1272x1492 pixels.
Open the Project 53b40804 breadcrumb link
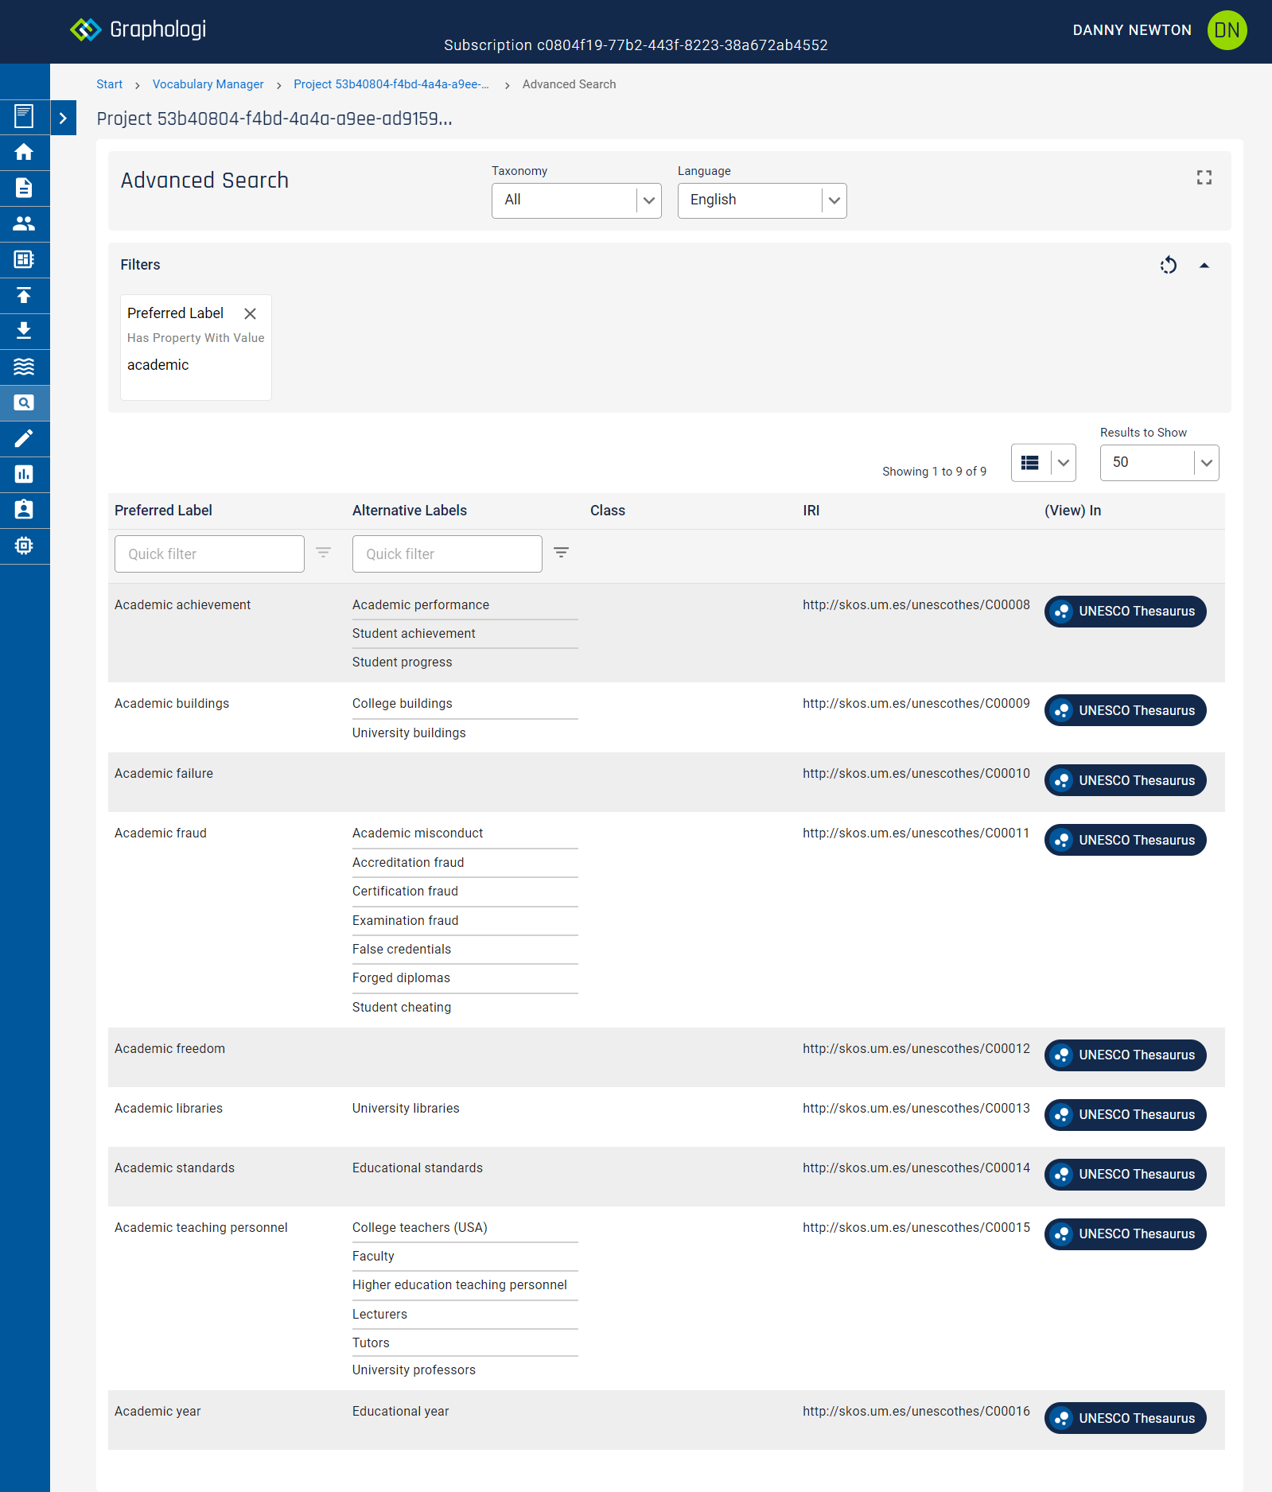(x=391, y=84)
